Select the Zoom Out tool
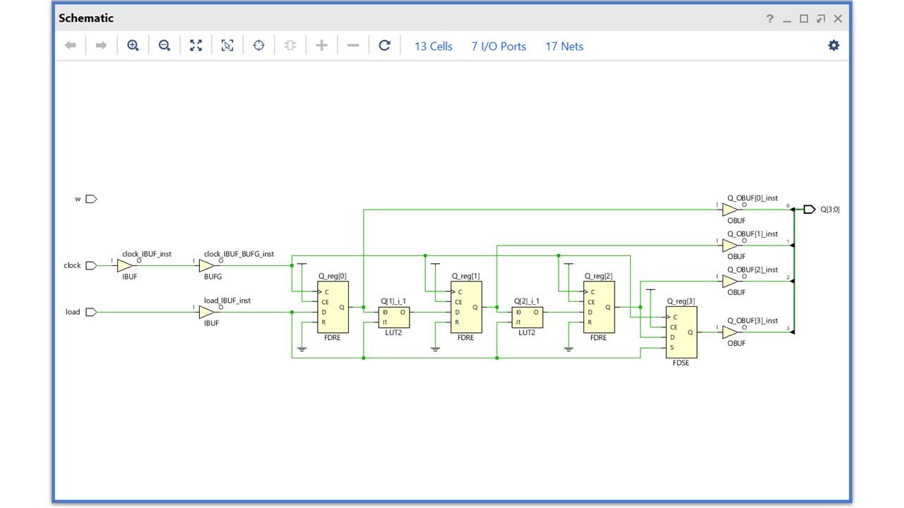The height and width of the screenshot is (508, 904). click(x=164, y=45)
